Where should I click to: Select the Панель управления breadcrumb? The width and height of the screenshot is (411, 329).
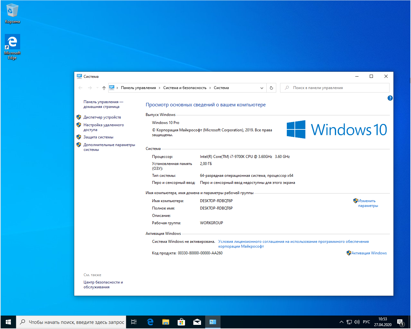point(138,88)
